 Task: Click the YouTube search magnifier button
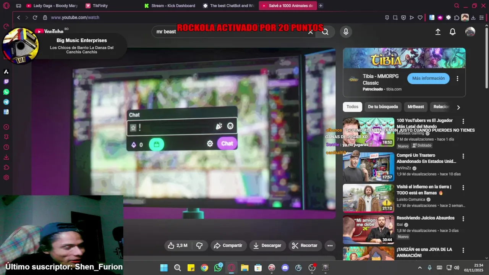click(x=325, y=32)
